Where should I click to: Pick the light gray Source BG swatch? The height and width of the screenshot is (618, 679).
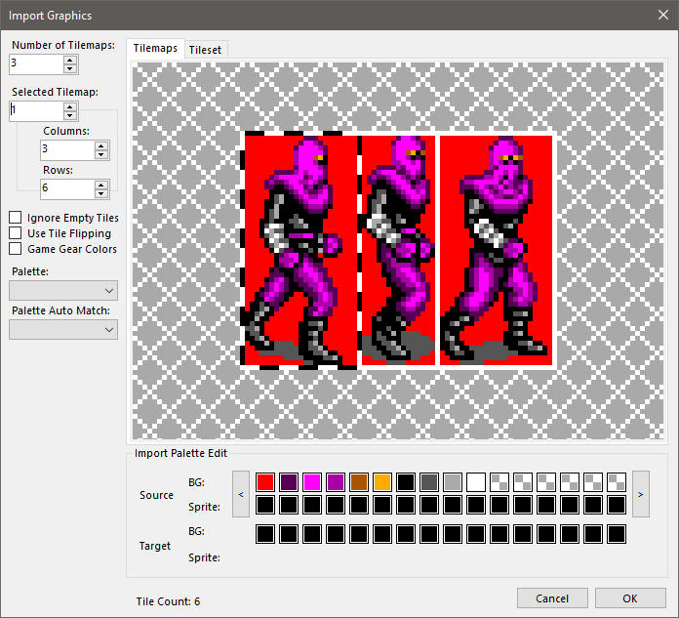click(453, 482)
